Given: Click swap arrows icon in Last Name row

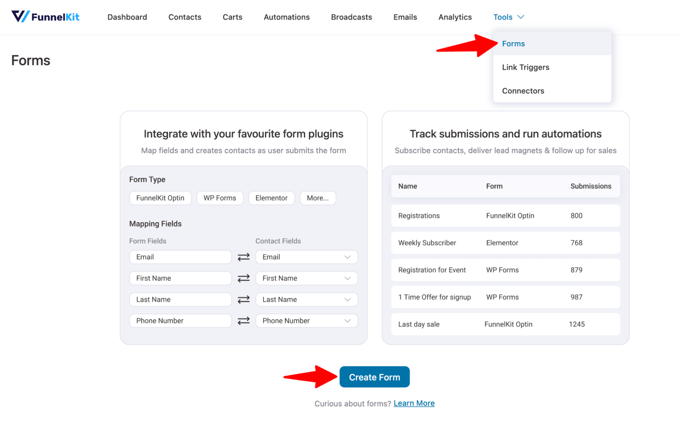Looking at the screenshot, I should (244, 299).
